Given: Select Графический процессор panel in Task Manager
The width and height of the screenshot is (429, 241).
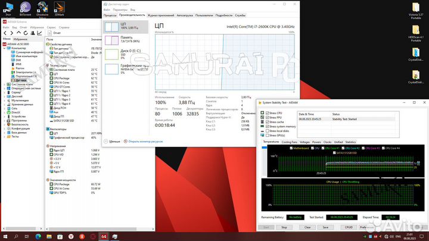Looking at the screenshot, I should coord(126,69).
